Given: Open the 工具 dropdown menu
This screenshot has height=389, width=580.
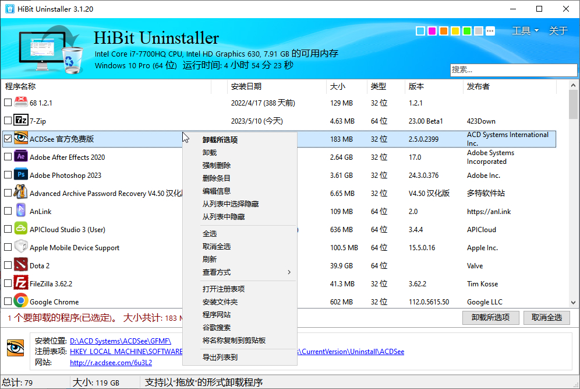Looking at the screenshot, I should tap(525, 31).
